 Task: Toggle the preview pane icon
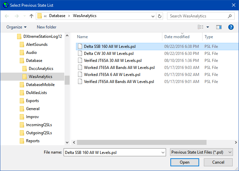click(219, 27)
